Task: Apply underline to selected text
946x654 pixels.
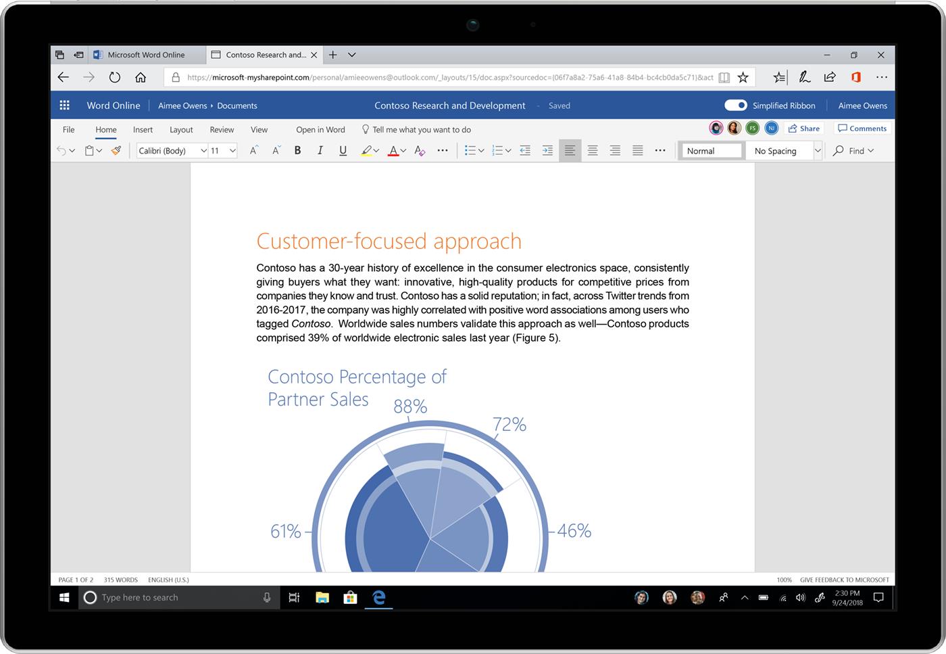Action: tap(343, 150)
